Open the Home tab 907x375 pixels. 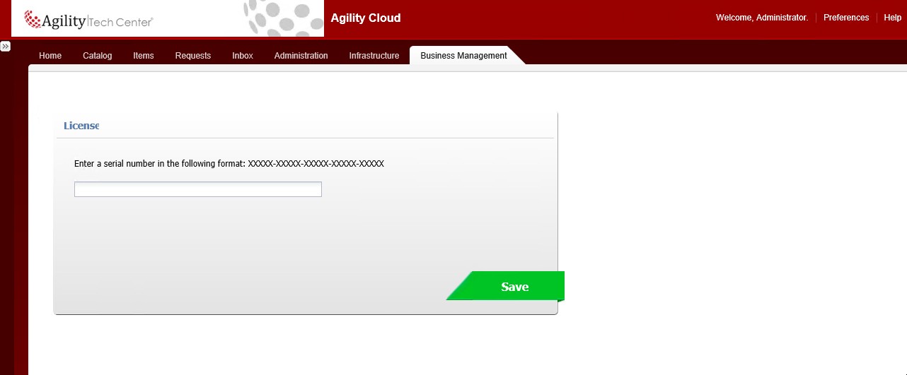pos(50,56)
